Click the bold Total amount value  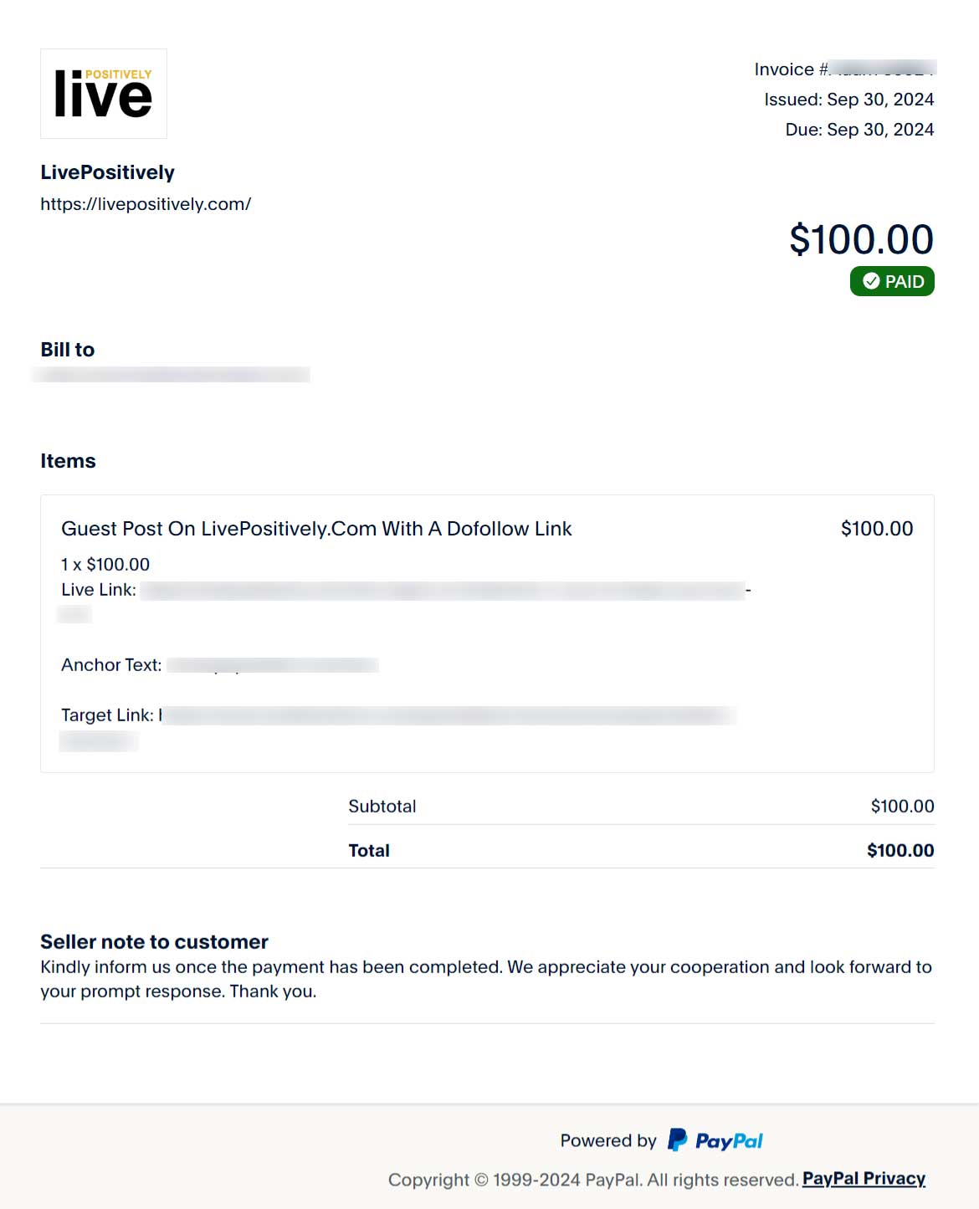[x=900, y=851]
